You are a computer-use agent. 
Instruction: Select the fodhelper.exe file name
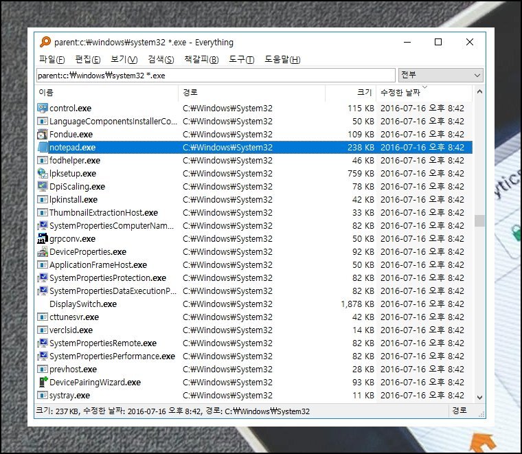75,161
